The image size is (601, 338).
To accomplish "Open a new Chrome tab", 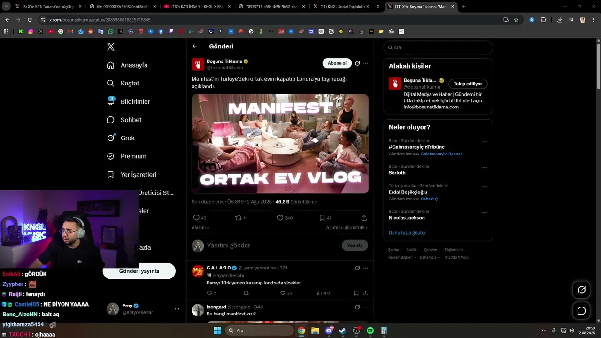I will [464, 7].
